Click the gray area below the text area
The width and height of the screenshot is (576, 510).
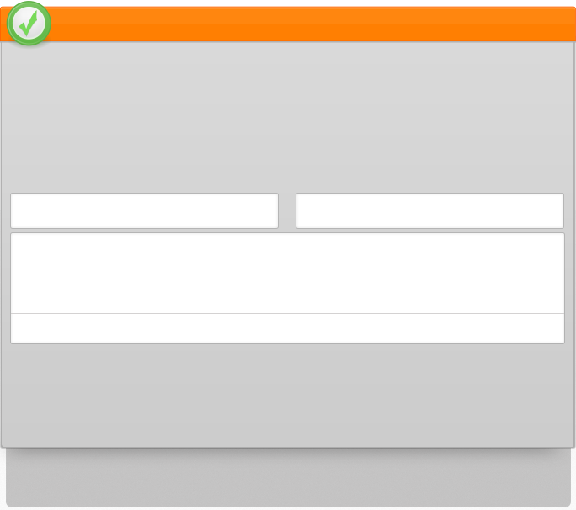pyautogui.click(x=288, y=395)
